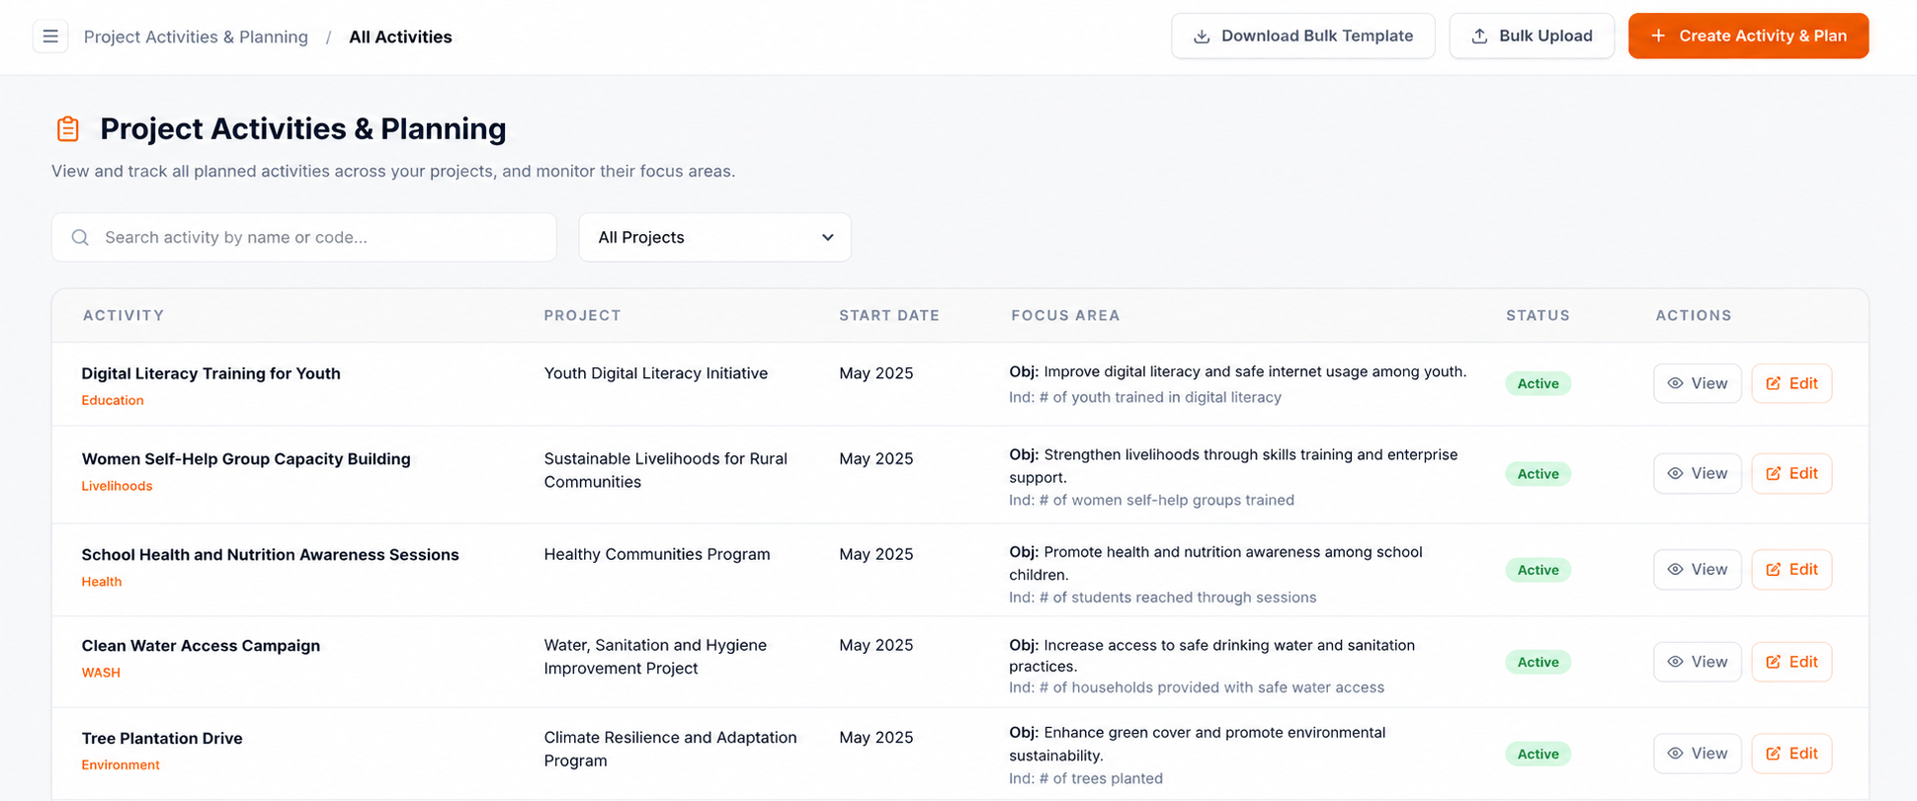
Task: Click the Status column header
Action: click(x=1538, y=315)
